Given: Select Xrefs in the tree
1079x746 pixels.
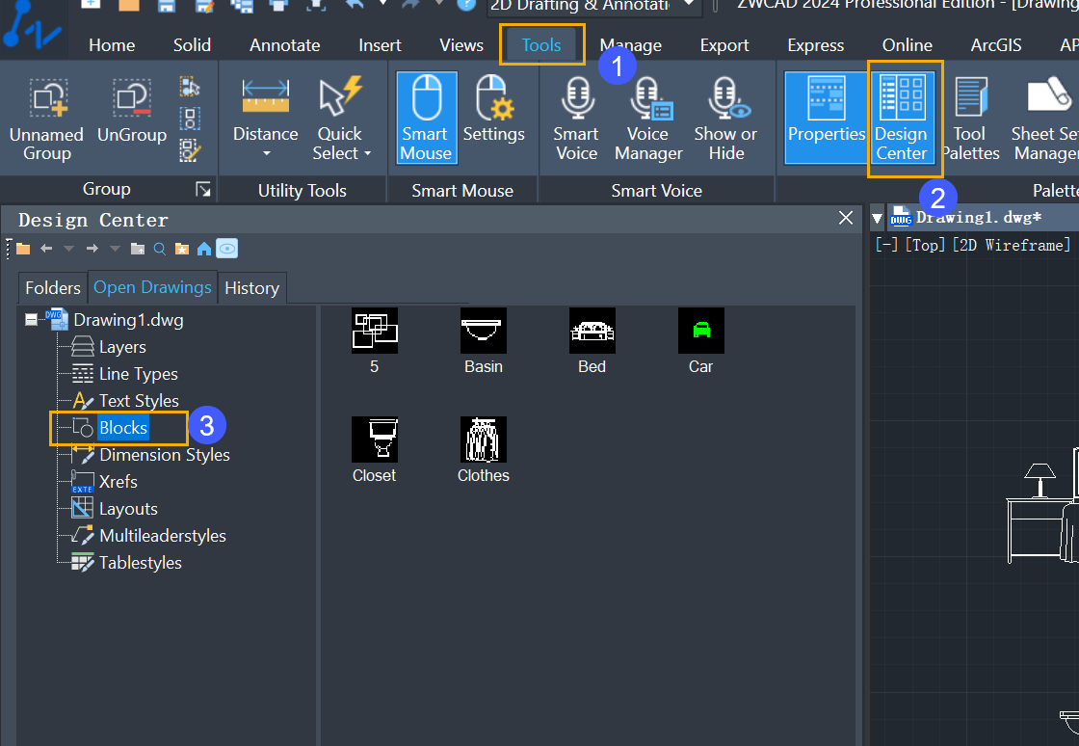Looking at the screenshot, I should (x=118, y=482).
